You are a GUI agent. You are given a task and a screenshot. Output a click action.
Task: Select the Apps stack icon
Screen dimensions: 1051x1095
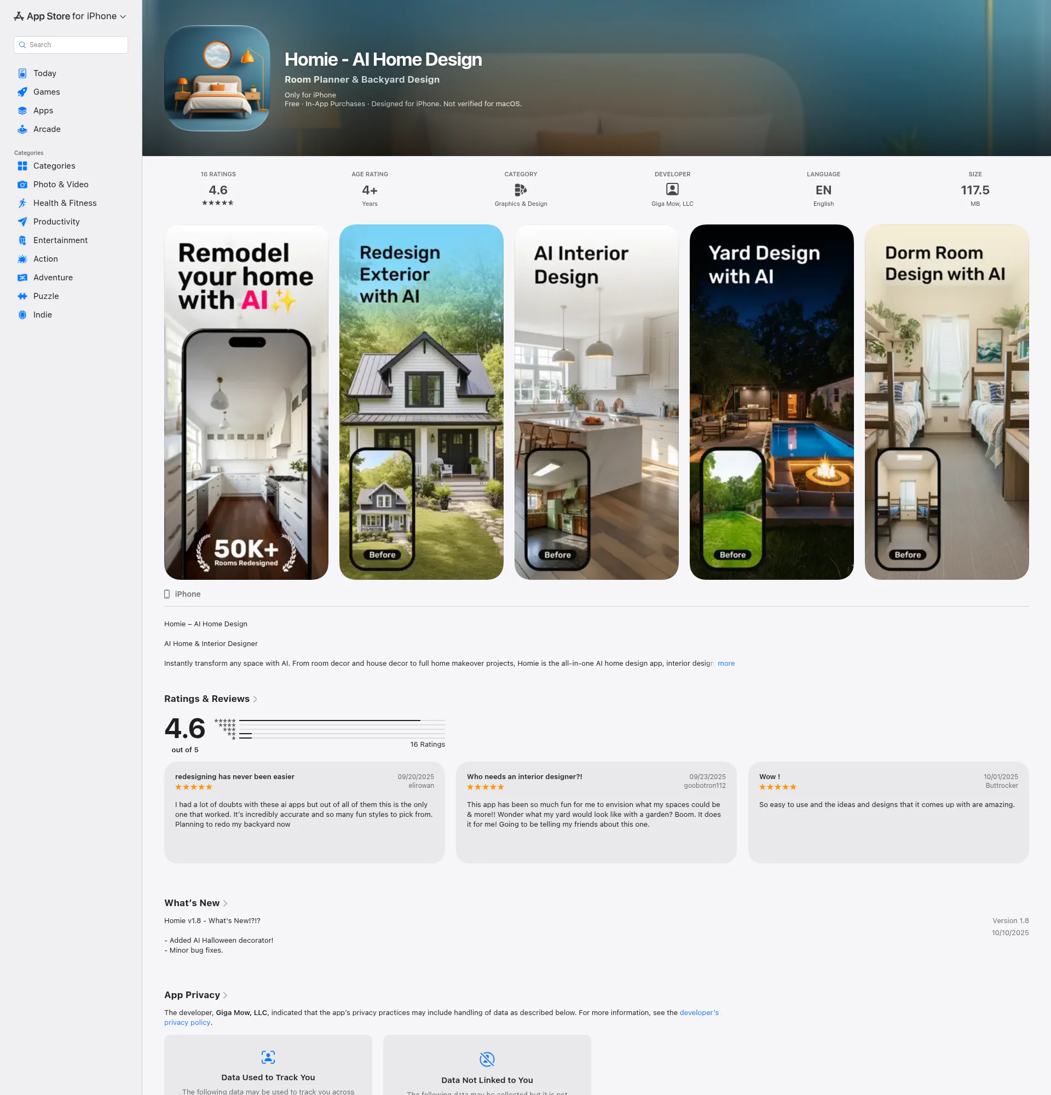pos(22,111)
